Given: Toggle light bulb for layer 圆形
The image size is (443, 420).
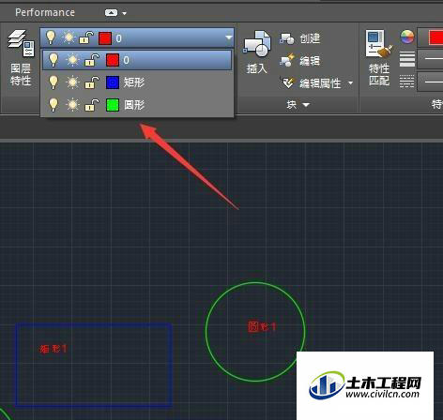Looking at the screenshot, I should (x=53, y=105).
